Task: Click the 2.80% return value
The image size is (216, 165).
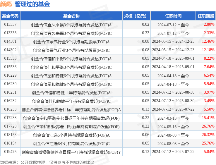Action: click(x=209, y=25)
